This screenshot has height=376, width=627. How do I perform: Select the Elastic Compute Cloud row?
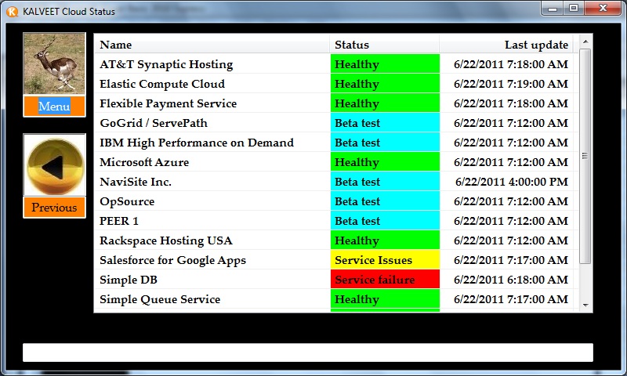[335, 84]
